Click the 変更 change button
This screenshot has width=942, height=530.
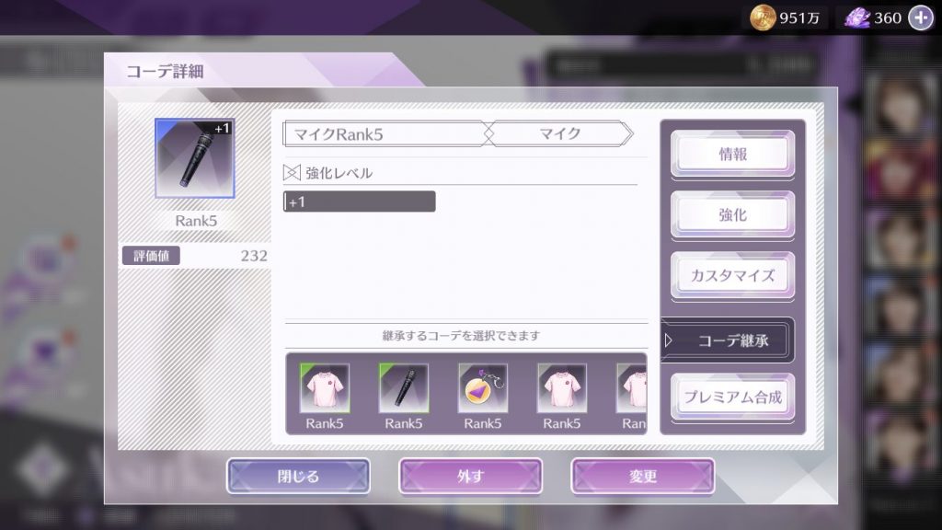[x=643, y=477]
